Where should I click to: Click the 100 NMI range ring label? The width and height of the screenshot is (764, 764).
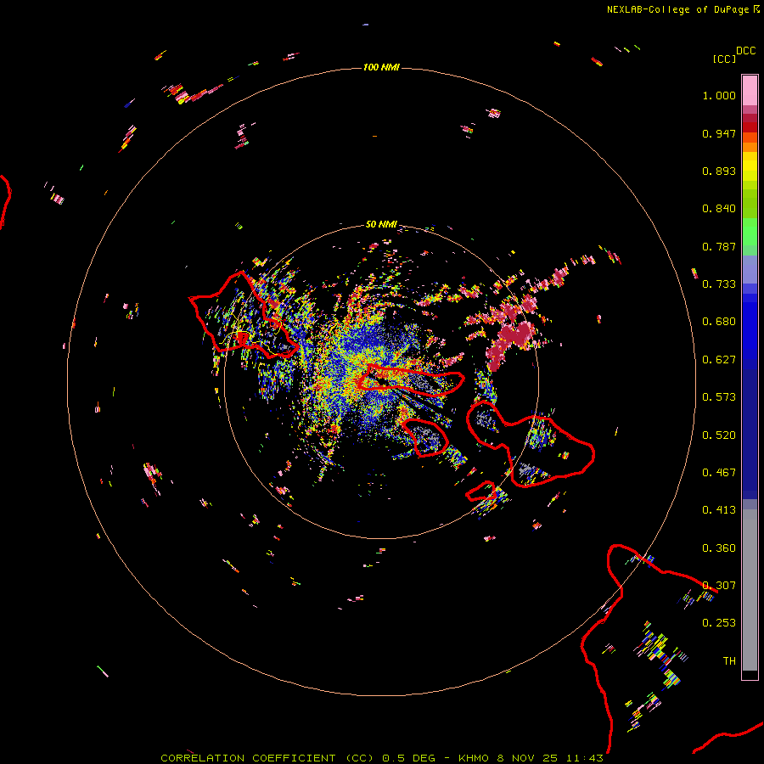pos(381,67)
